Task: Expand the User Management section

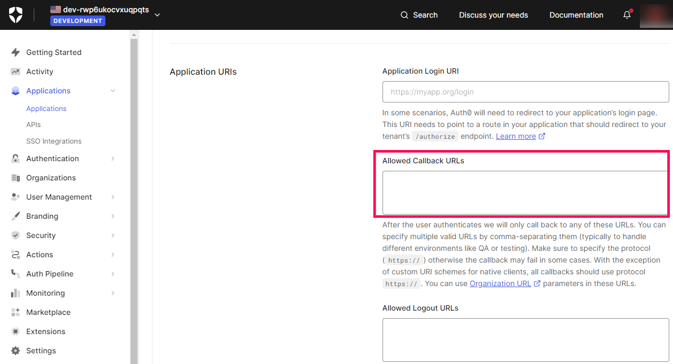Action: click(x=113, y=197)
